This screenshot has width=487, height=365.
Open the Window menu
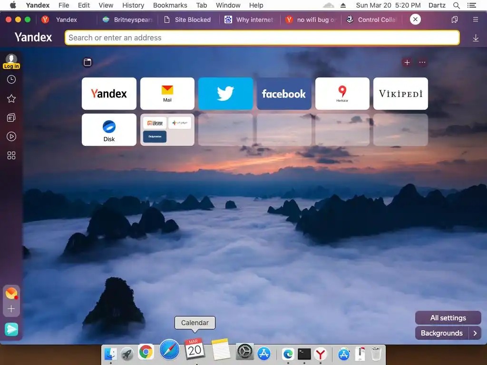point(228,5)
